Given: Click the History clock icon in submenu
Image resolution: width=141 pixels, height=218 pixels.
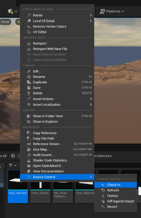Looking at the screenshot, I should point(103,196).
